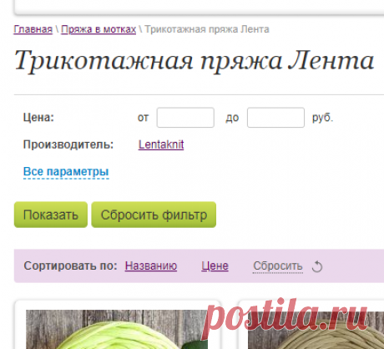
Task: Expand Все параметры filter options
Action: pyautogui.click(x=66, y=172)
